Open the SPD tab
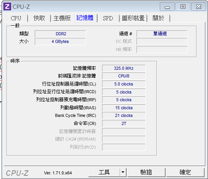The height and width of the screenshot is (179, 208). pos(108,18)
